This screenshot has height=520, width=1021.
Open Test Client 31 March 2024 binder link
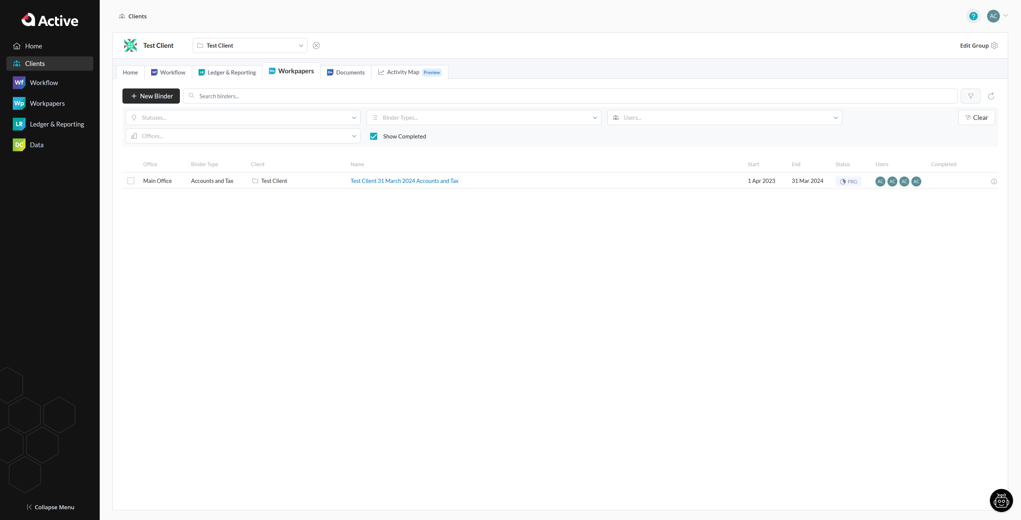[x=404, y=181]
